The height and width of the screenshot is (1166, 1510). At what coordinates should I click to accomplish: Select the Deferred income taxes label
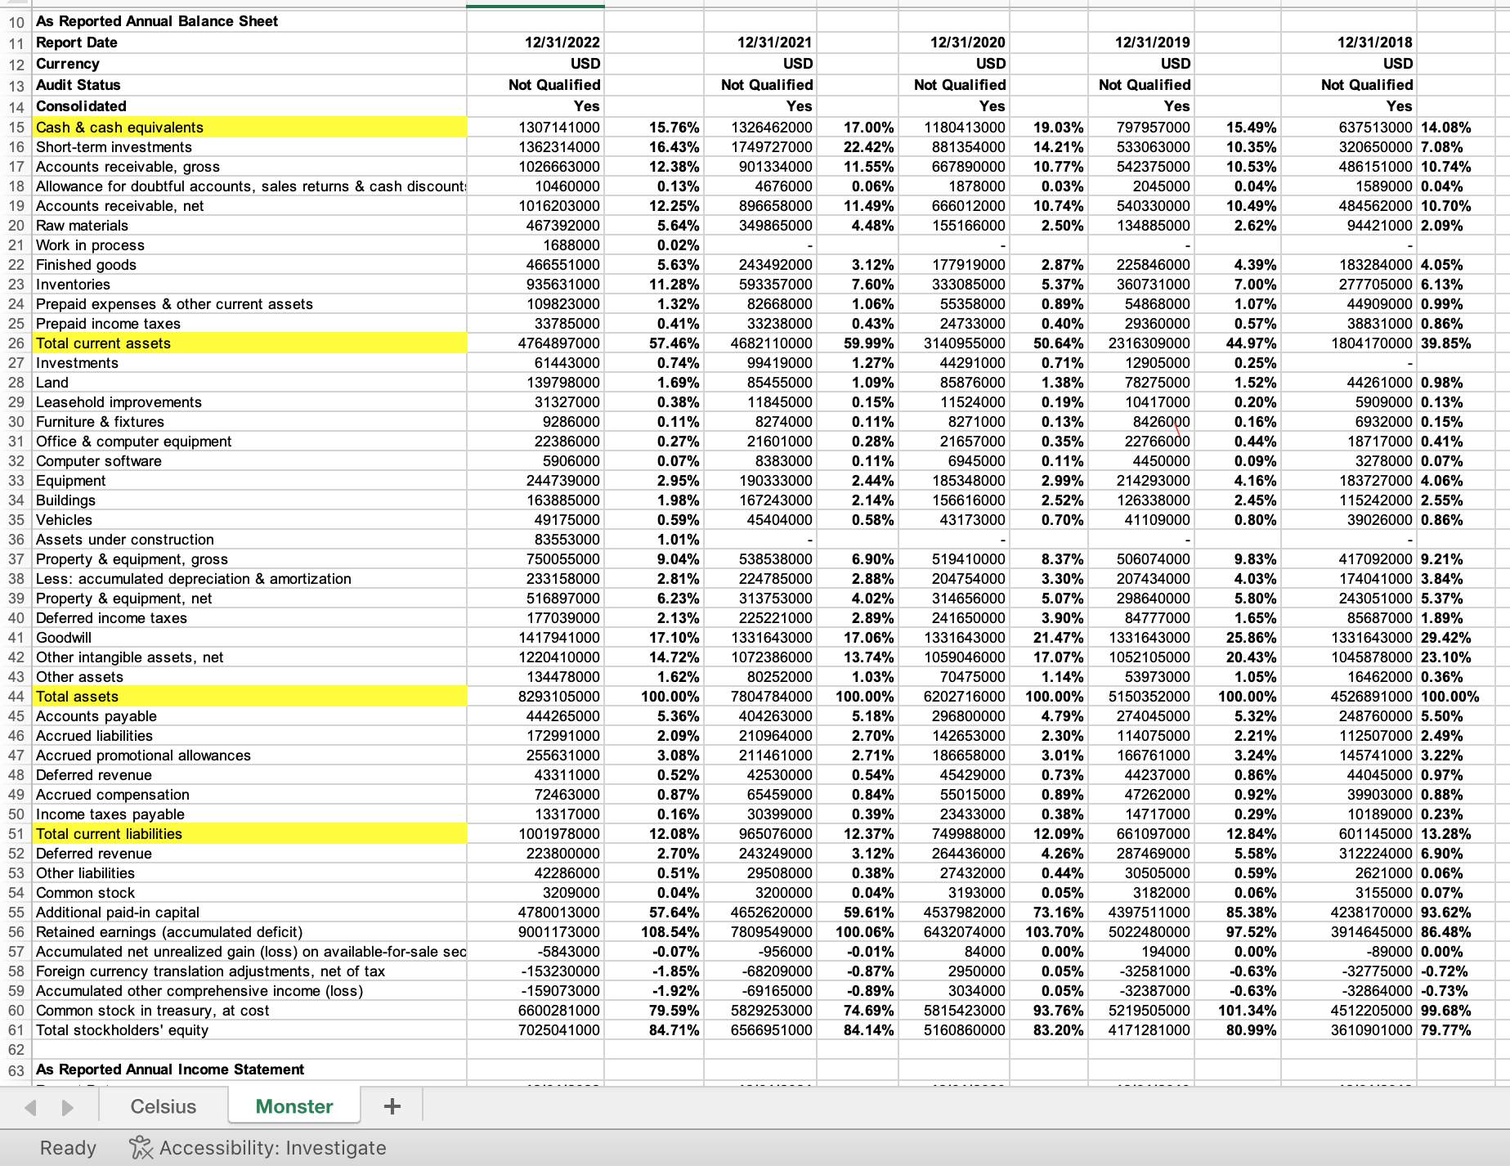point(250,618)
